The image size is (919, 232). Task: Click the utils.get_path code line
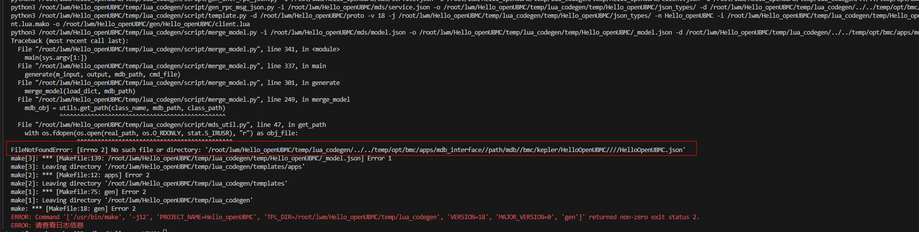125,108
